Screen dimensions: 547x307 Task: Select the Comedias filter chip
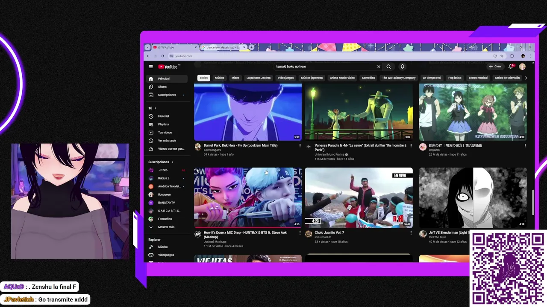[368, 78]
